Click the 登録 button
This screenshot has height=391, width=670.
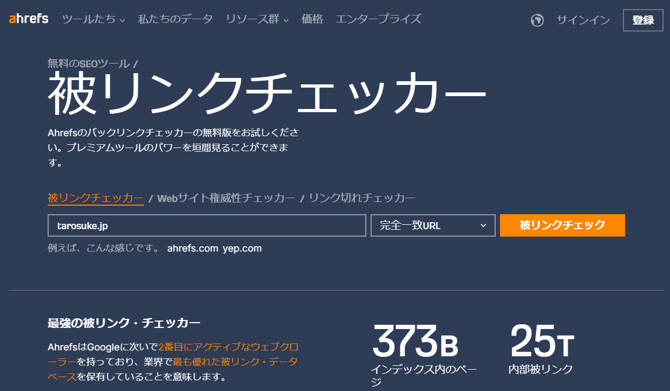pos(643,20)
